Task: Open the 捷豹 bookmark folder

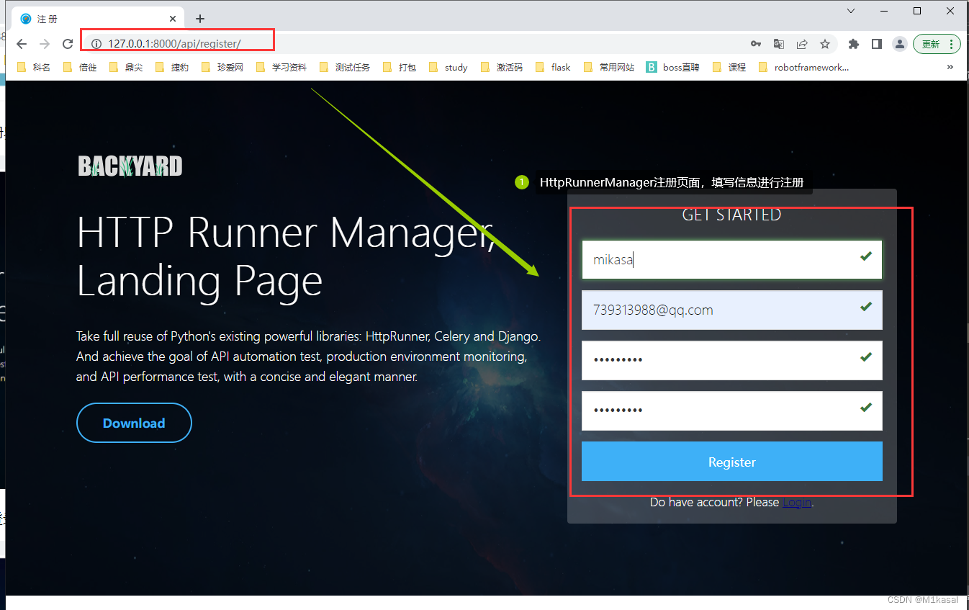Action: click(172, 67)
